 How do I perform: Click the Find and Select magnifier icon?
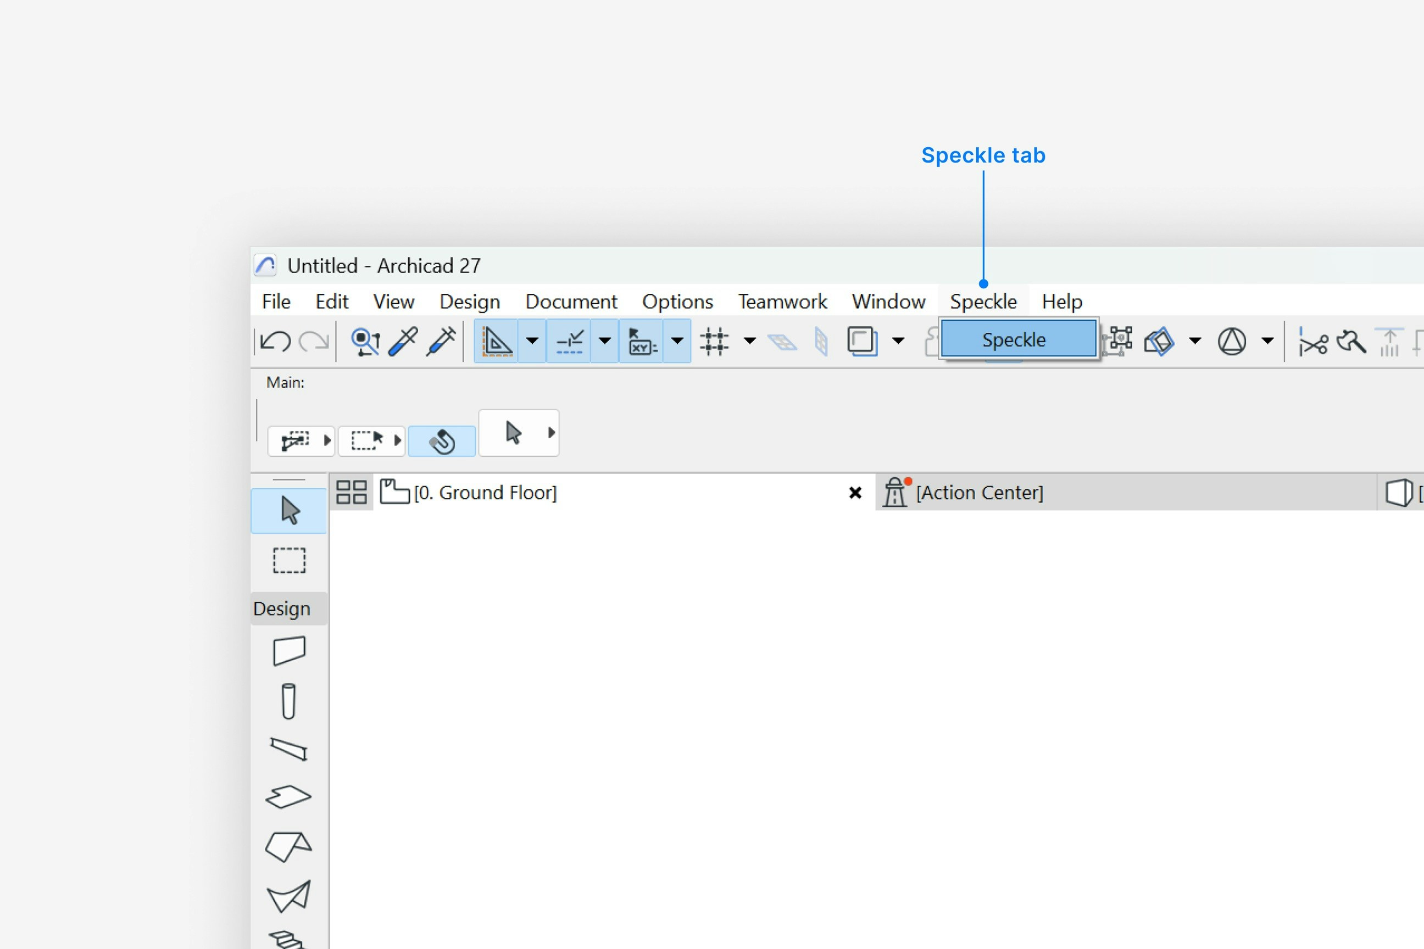coord(365,342)
